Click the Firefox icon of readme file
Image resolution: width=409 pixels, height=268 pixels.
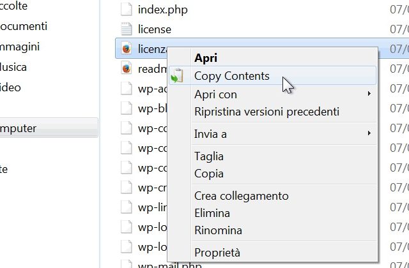tap(126, 68)
